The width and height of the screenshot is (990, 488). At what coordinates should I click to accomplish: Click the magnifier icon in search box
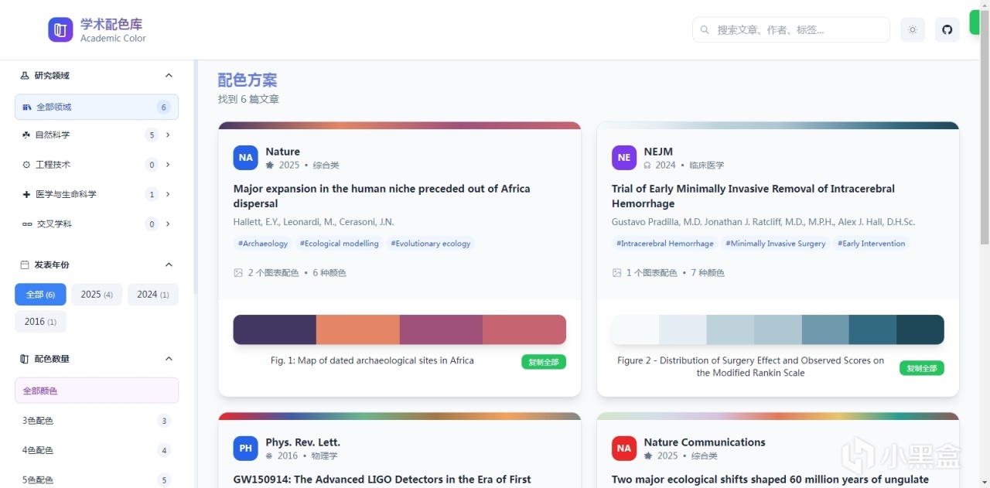pos(705,29)
